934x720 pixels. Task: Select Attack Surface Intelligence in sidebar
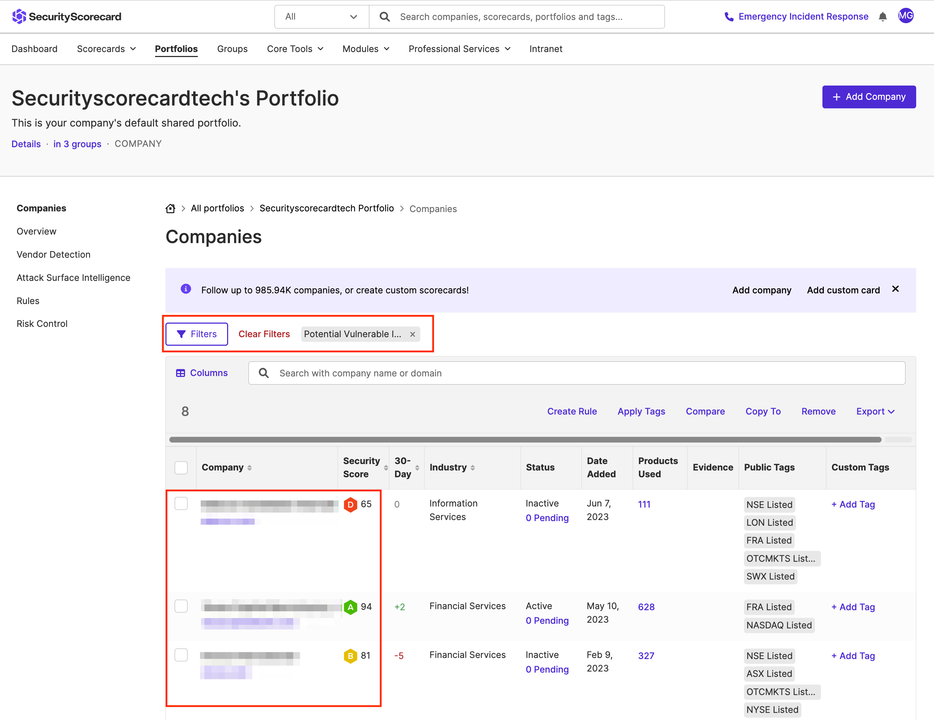[73, 277]
